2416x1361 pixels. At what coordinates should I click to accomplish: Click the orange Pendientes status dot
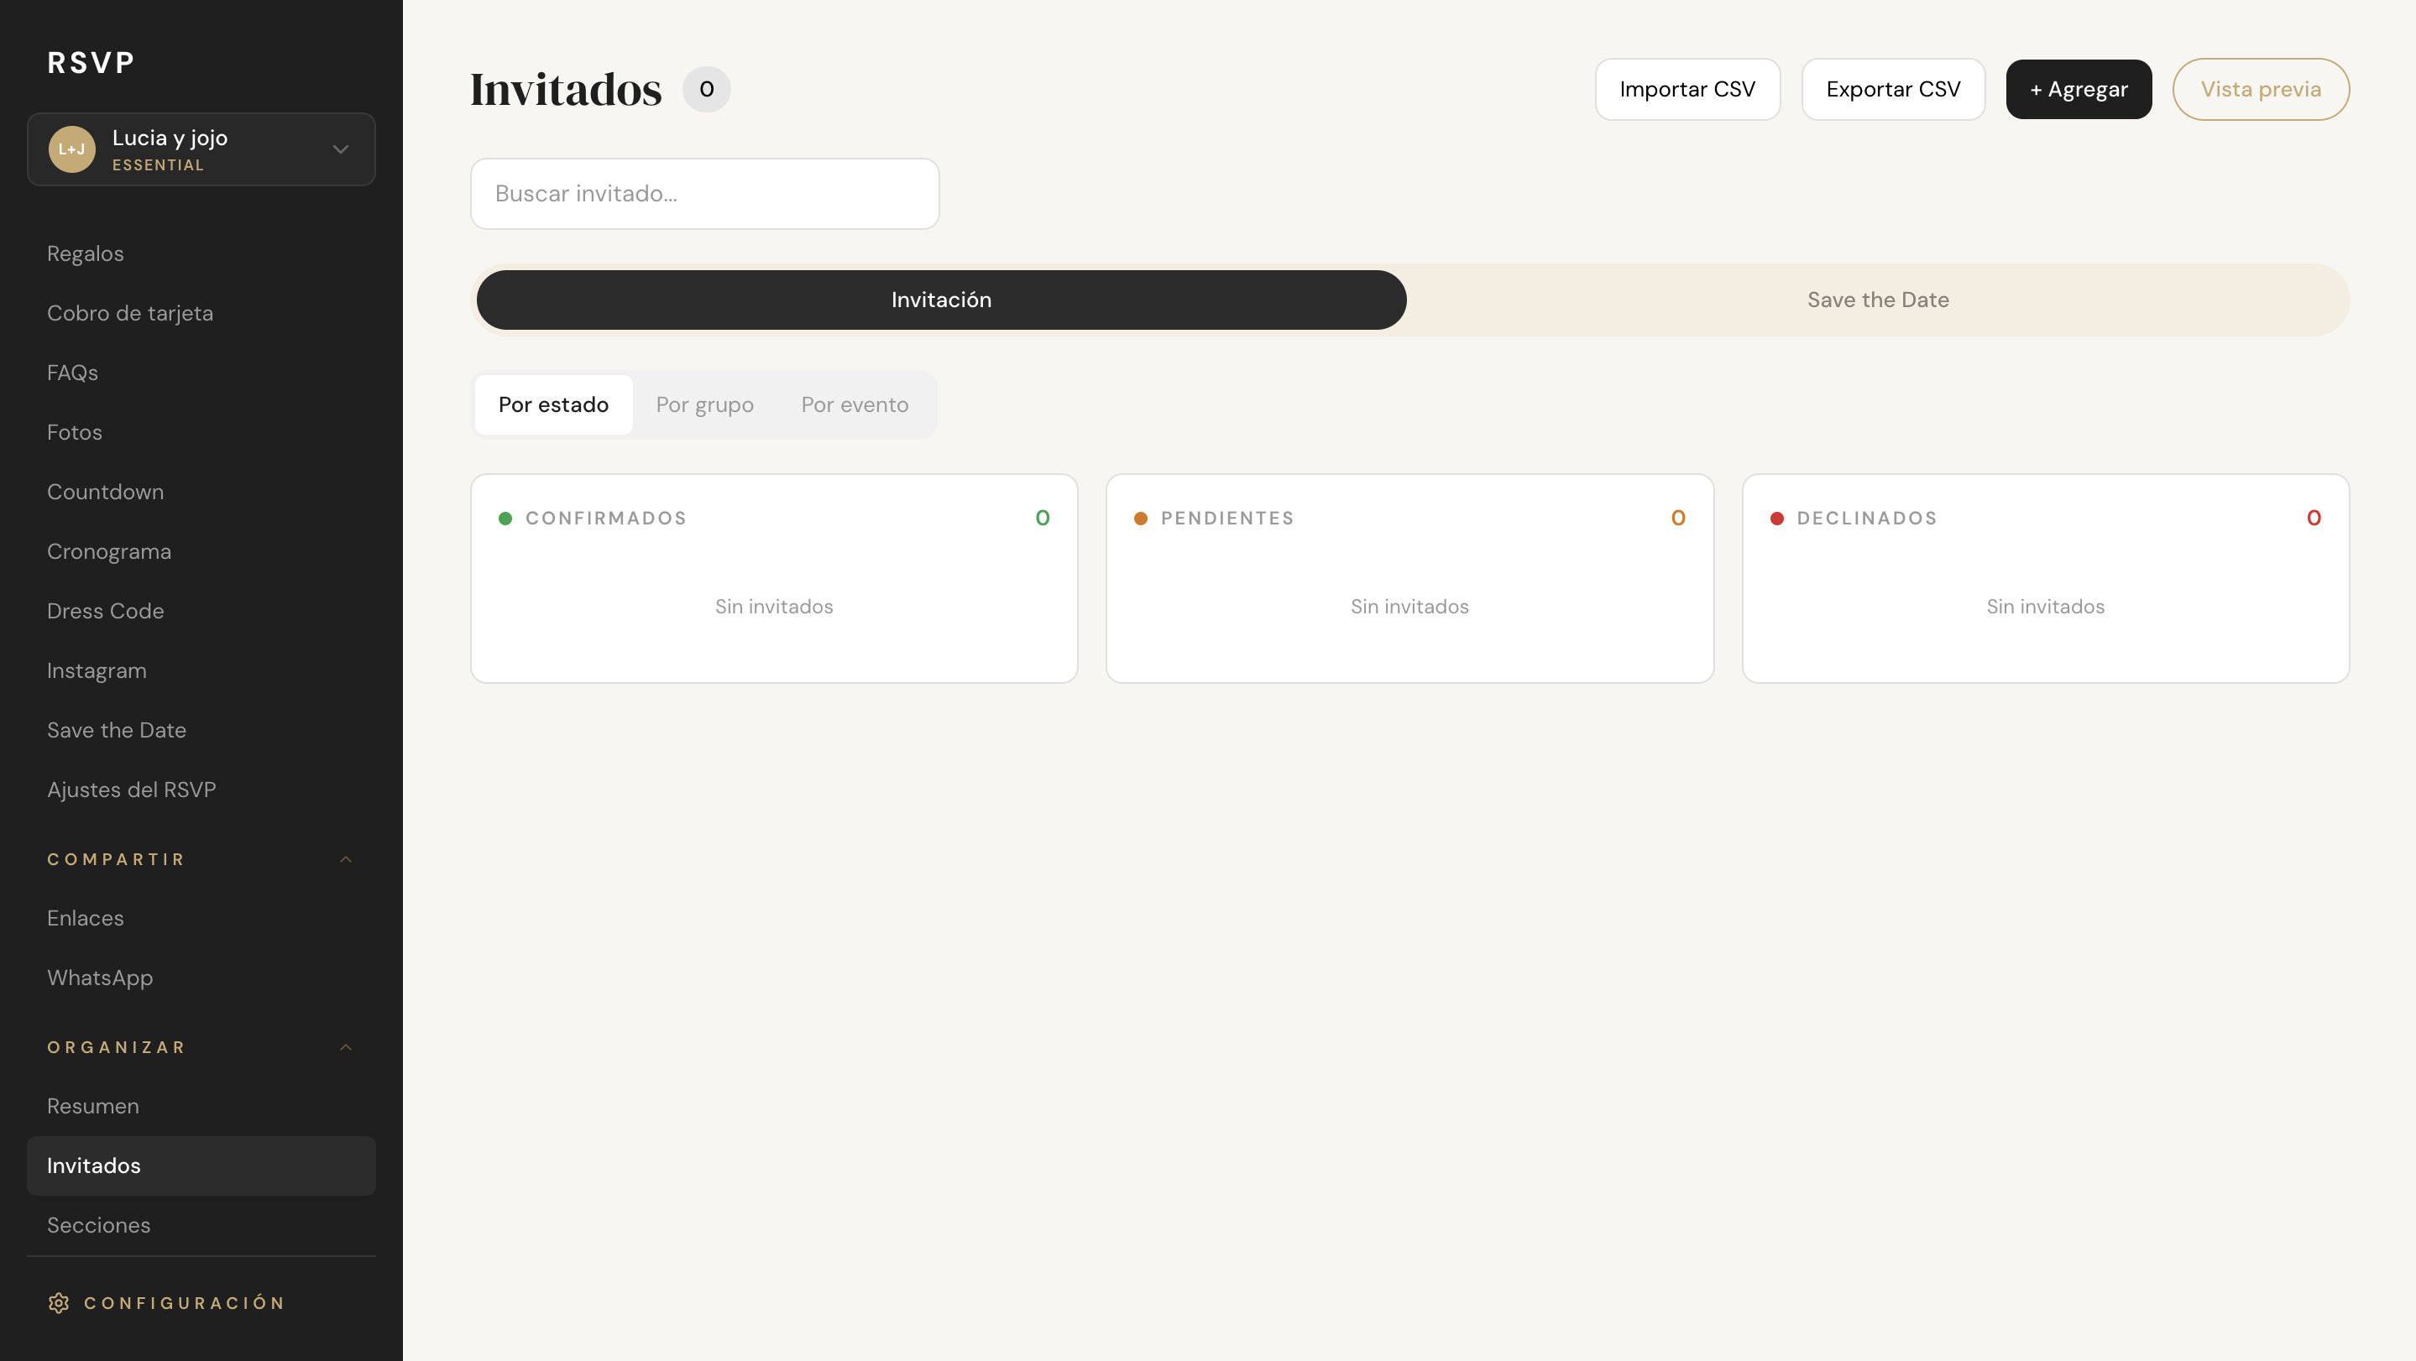tap(1141, 519)
